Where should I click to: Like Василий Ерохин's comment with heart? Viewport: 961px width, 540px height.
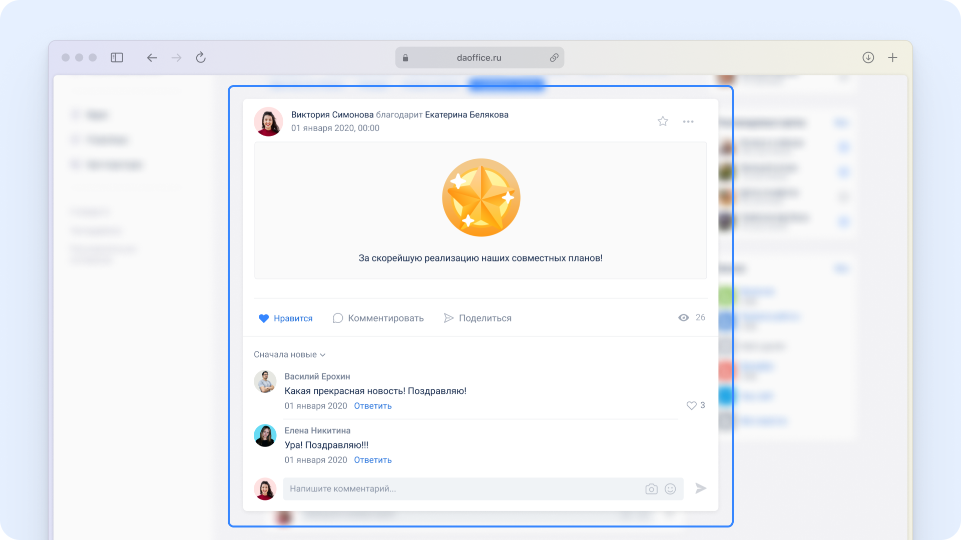pyautogui.click(x=691, y=405)
